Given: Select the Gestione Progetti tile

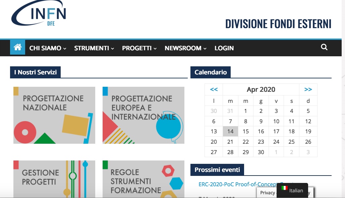Looking at the screenshot, I should click(54, 179).
